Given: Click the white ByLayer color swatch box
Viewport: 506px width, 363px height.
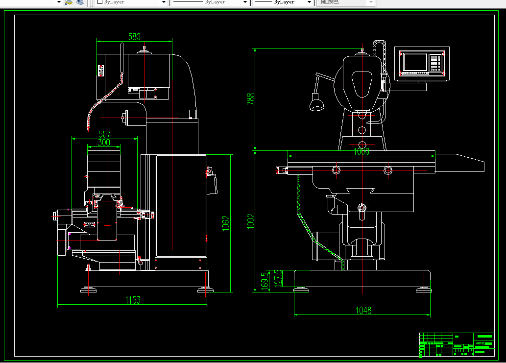Looking at the screenshot, I should click(100, 2).
